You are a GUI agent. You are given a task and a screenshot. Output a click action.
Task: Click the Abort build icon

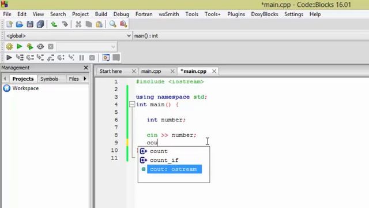point(51,46)
